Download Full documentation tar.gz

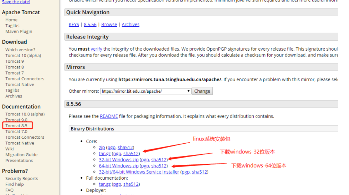[x=105, y=184]
